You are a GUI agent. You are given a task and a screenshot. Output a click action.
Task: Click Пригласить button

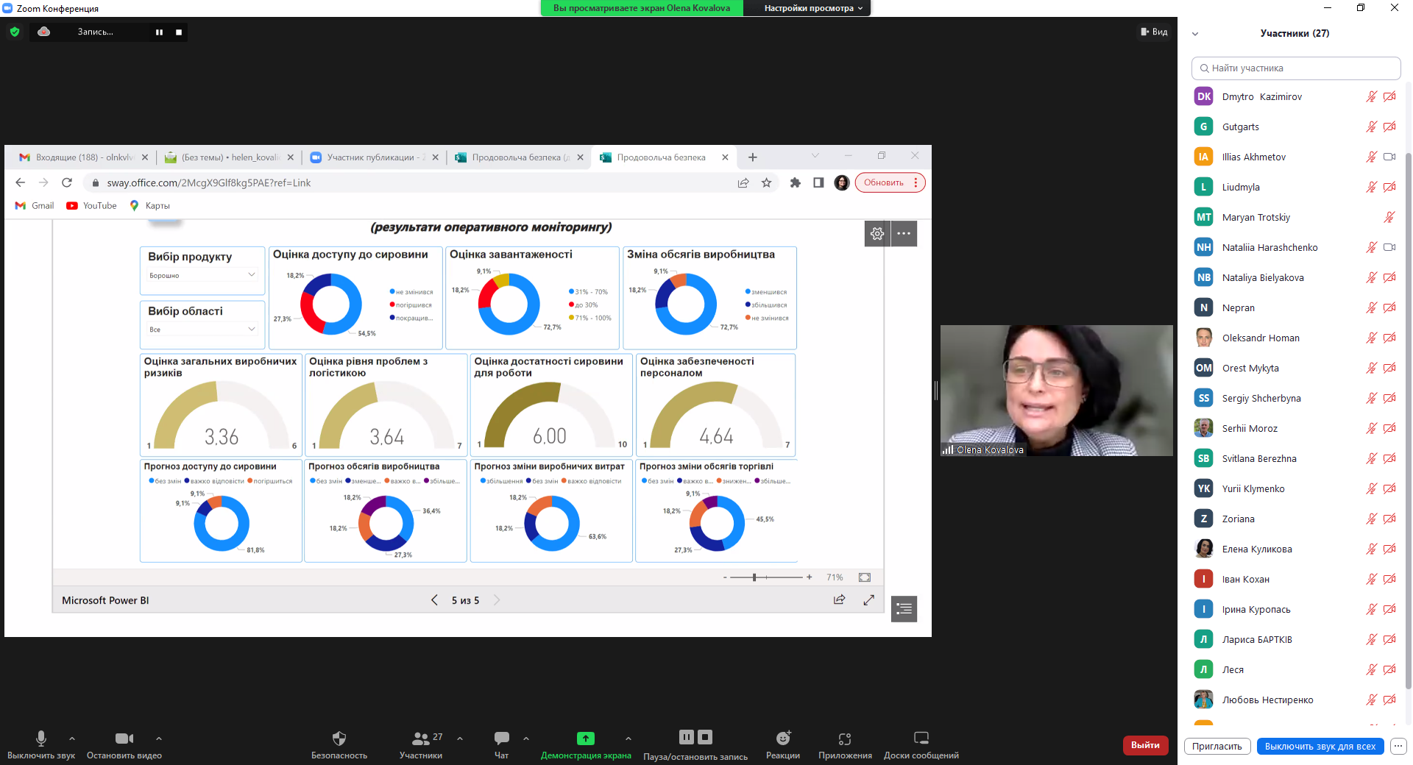click(x=1217, y=746)
